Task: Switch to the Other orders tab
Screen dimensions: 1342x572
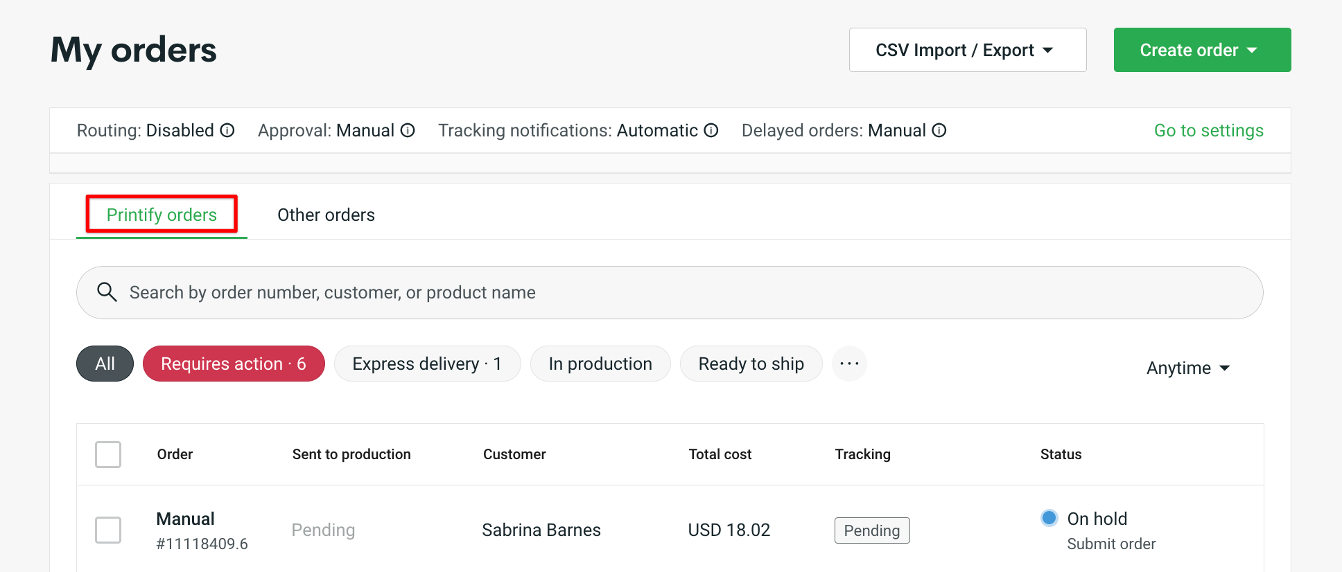Action: click(x=326, y=215)
